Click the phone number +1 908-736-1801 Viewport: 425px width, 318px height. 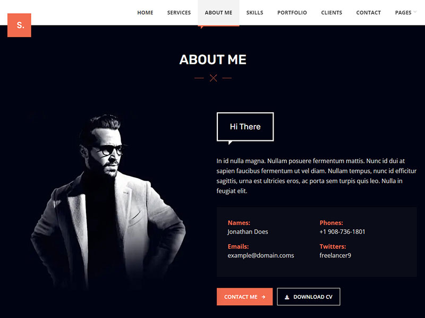342,232
